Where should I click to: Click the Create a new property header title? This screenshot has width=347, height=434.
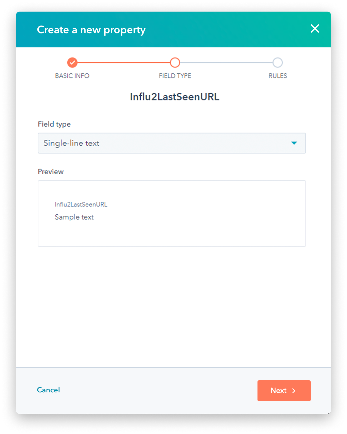tap(91, 30)
